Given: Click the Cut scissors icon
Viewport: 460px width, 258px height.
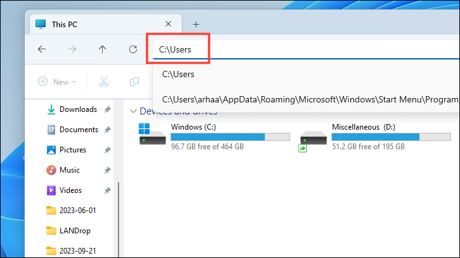Looking at the screenshot, I should 104,82.
